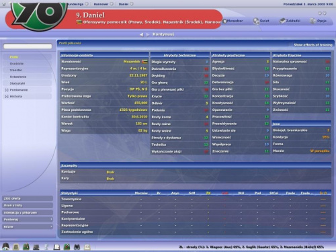The image size is (336, 252).
Task: Open the open-book icon in bottom toolbar
Action: click(x=56, y=247)
